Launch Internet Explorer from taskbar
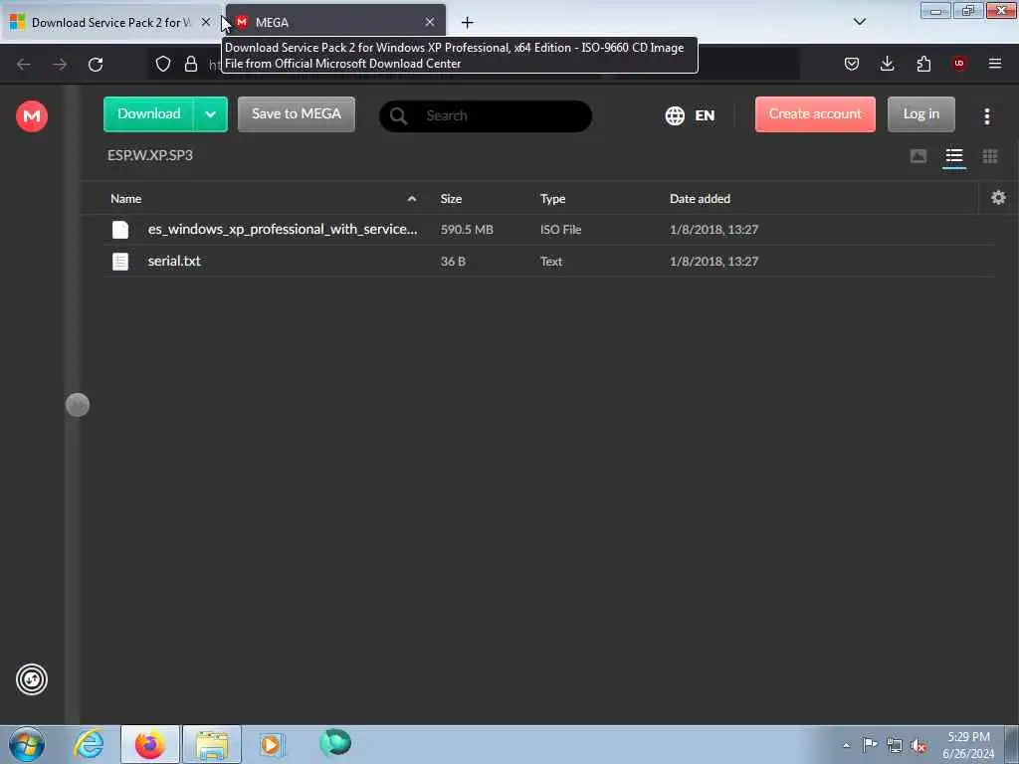 coord(89,744)
